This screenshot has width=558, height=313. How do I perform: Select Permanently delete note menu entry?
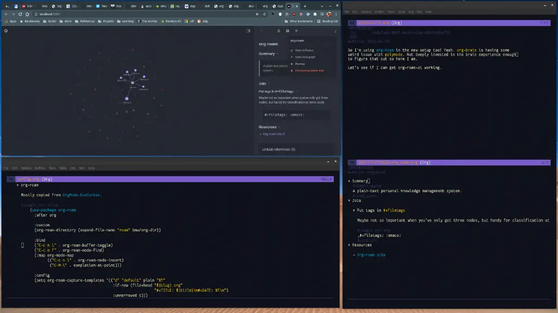pyautogui.click(x=307, y=70)
